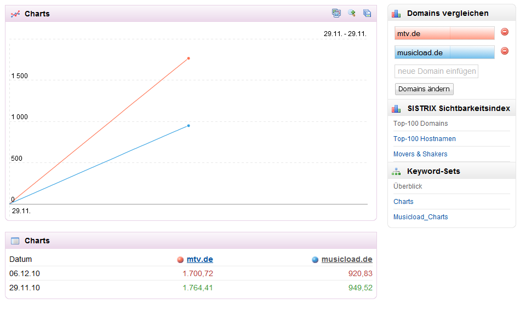Click the Datum column header
Image resolution: width=520 pixels, height=310 pixels.
coord(21,259)
